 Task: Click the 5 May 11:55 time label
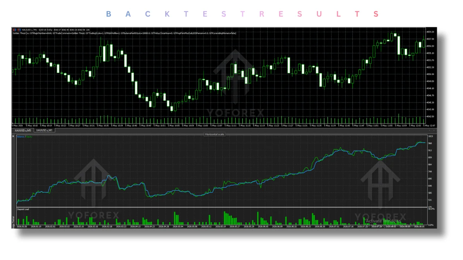click(x=387, y=126)
